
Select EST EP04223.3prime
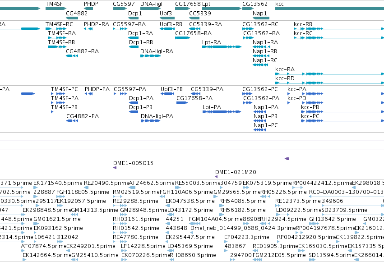pyautogui.click(x=226, y=242)
